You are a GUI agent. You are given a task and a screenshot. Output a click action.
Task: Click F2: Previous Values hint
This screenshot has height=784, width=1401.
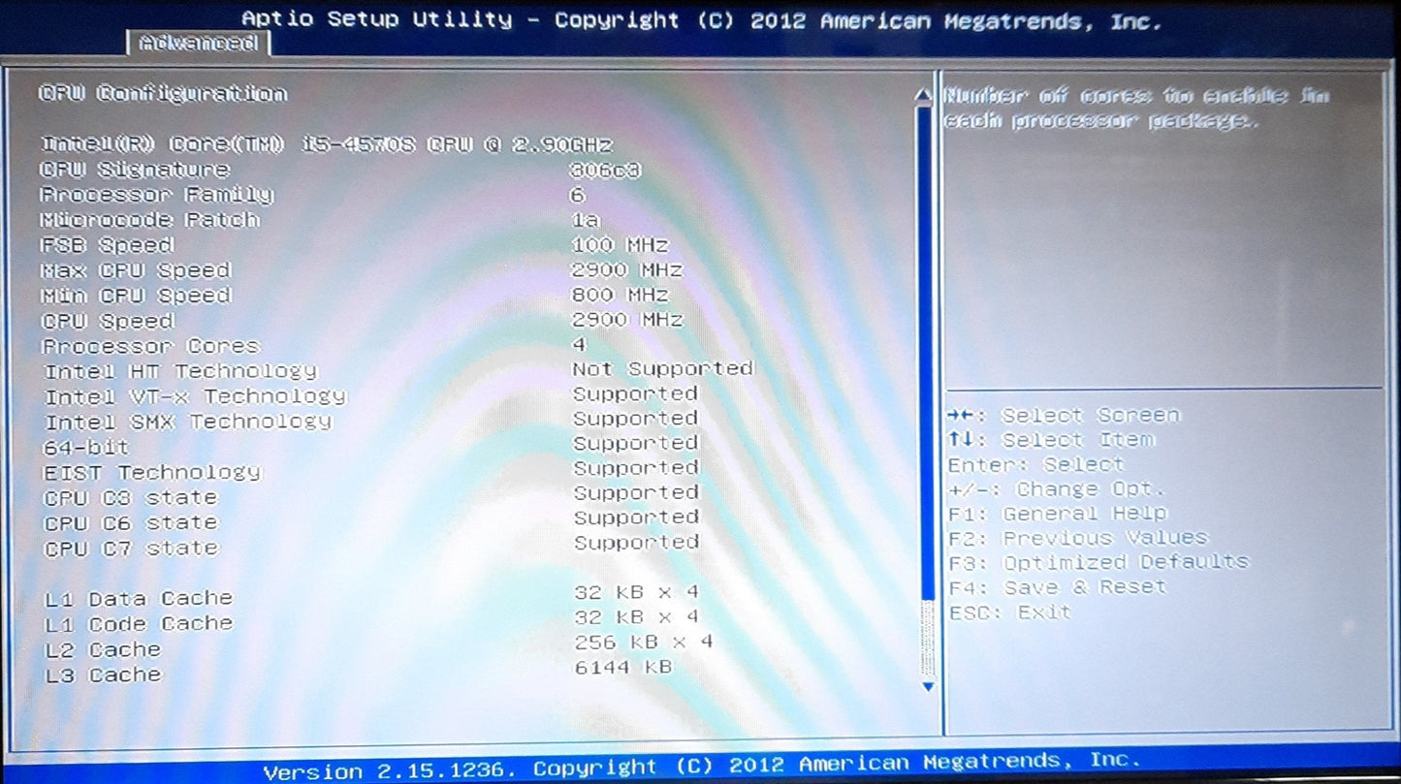[x=1078, y=538]
